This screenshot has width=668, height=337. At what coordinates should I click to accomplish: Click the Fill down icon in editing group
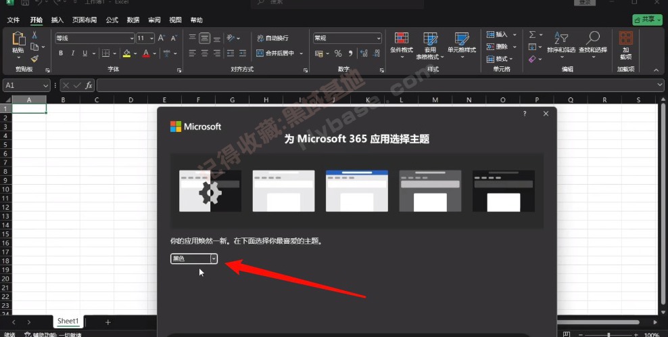tap(532, 47)
